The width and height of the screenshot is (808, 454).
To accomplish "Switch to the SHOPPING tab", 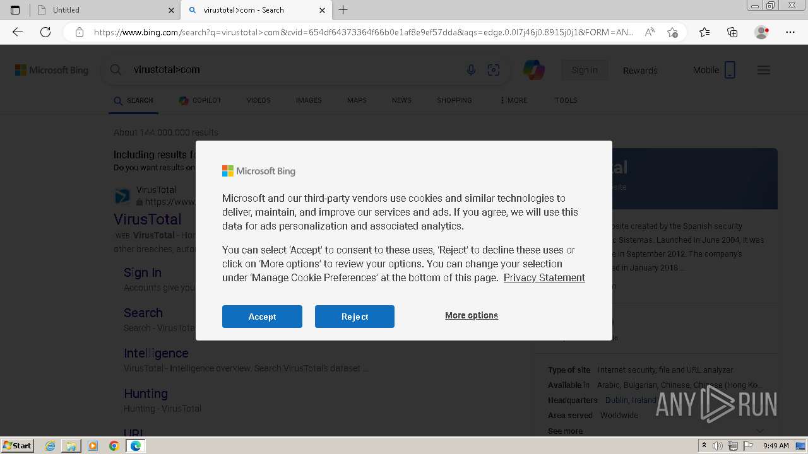I will click(454, 100).
